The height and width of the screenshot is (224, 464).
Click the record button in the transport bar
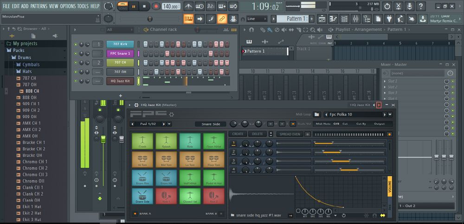pos(156,6)
